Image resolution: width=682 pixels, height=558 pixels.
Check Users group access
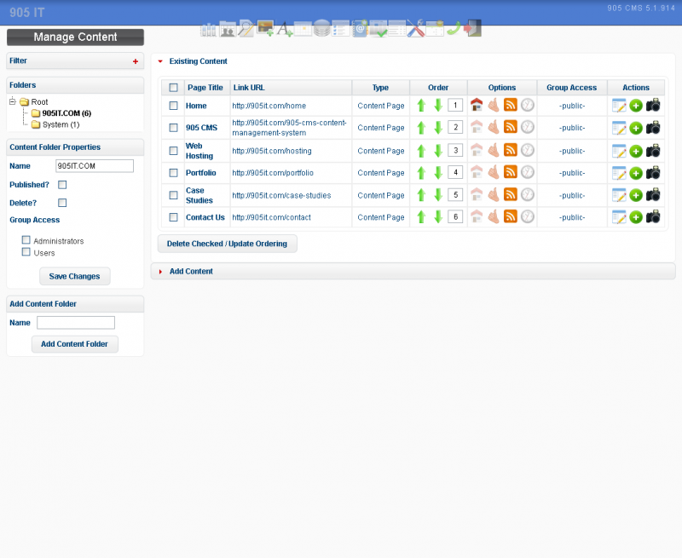tap(26, 251)
